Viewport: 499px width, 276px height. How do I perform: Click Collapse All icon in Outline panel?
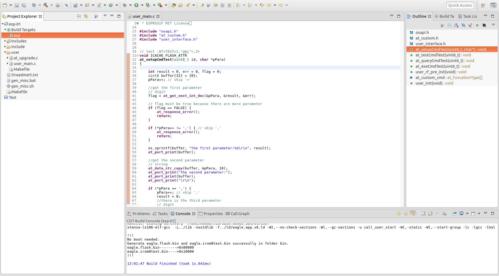pos(449,25)
